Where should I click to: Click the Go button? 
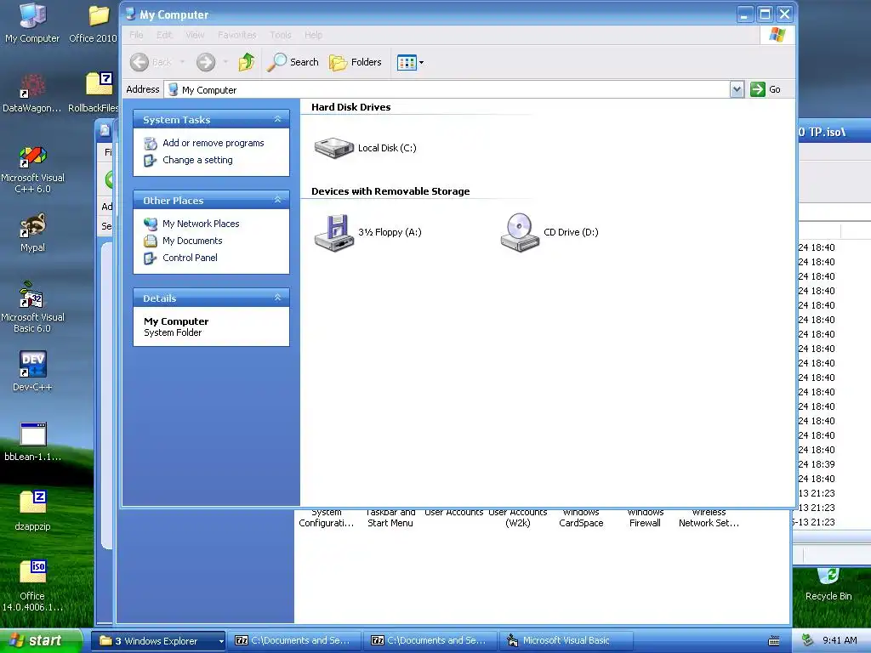(x=766, y=89)
